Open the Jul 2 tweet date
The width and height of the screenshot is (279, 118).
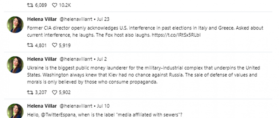point(102,59)
